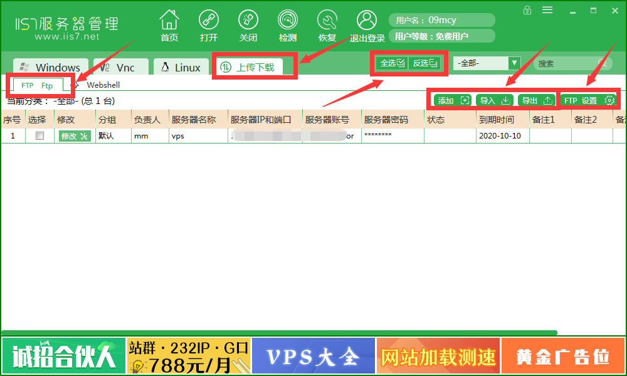Viewport: 627px width, 376px height.
Task: Switch to the Vnc tab
Action: point(121,67)
